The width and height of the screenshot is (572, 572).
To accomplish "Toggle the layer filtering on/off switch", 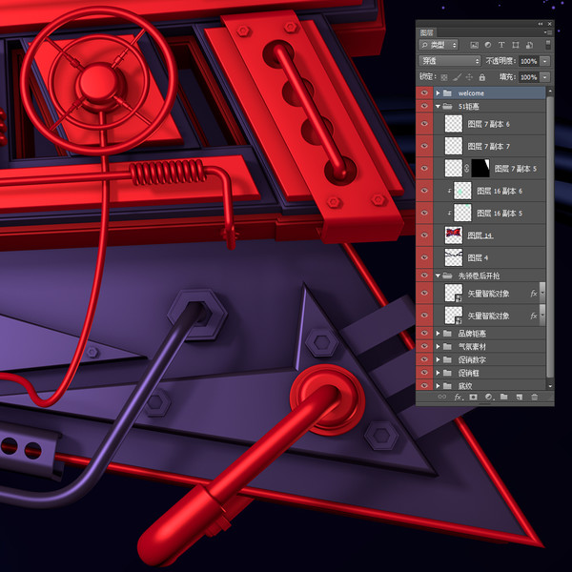I will coord(547,45).
